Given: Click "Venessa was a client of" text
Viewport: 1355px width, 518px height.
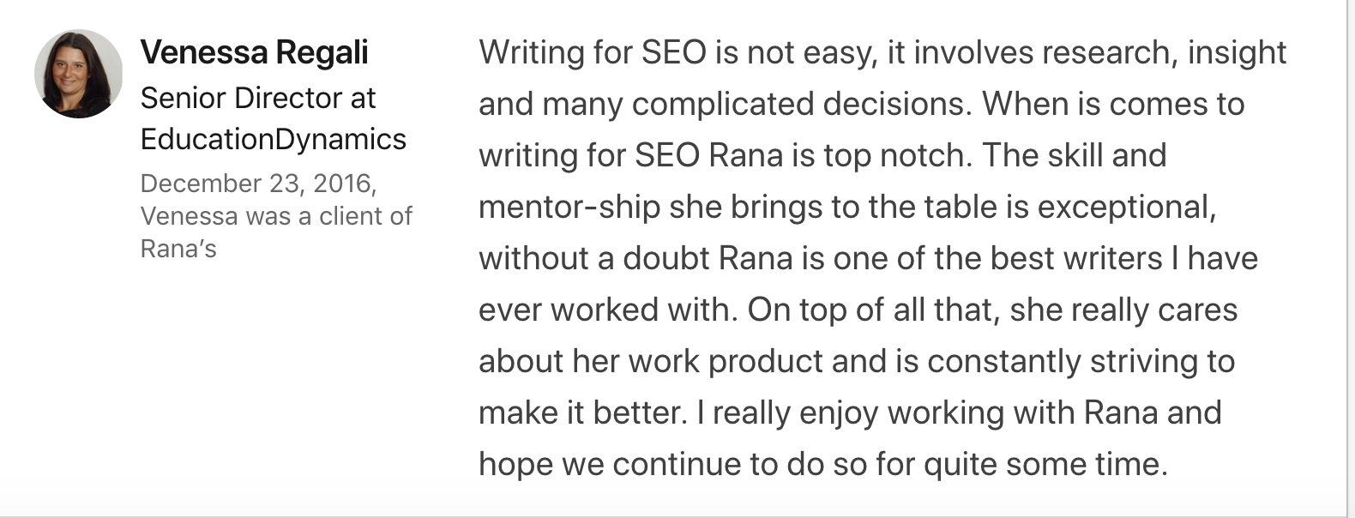Looking at the screenshot, I should 275,216.
